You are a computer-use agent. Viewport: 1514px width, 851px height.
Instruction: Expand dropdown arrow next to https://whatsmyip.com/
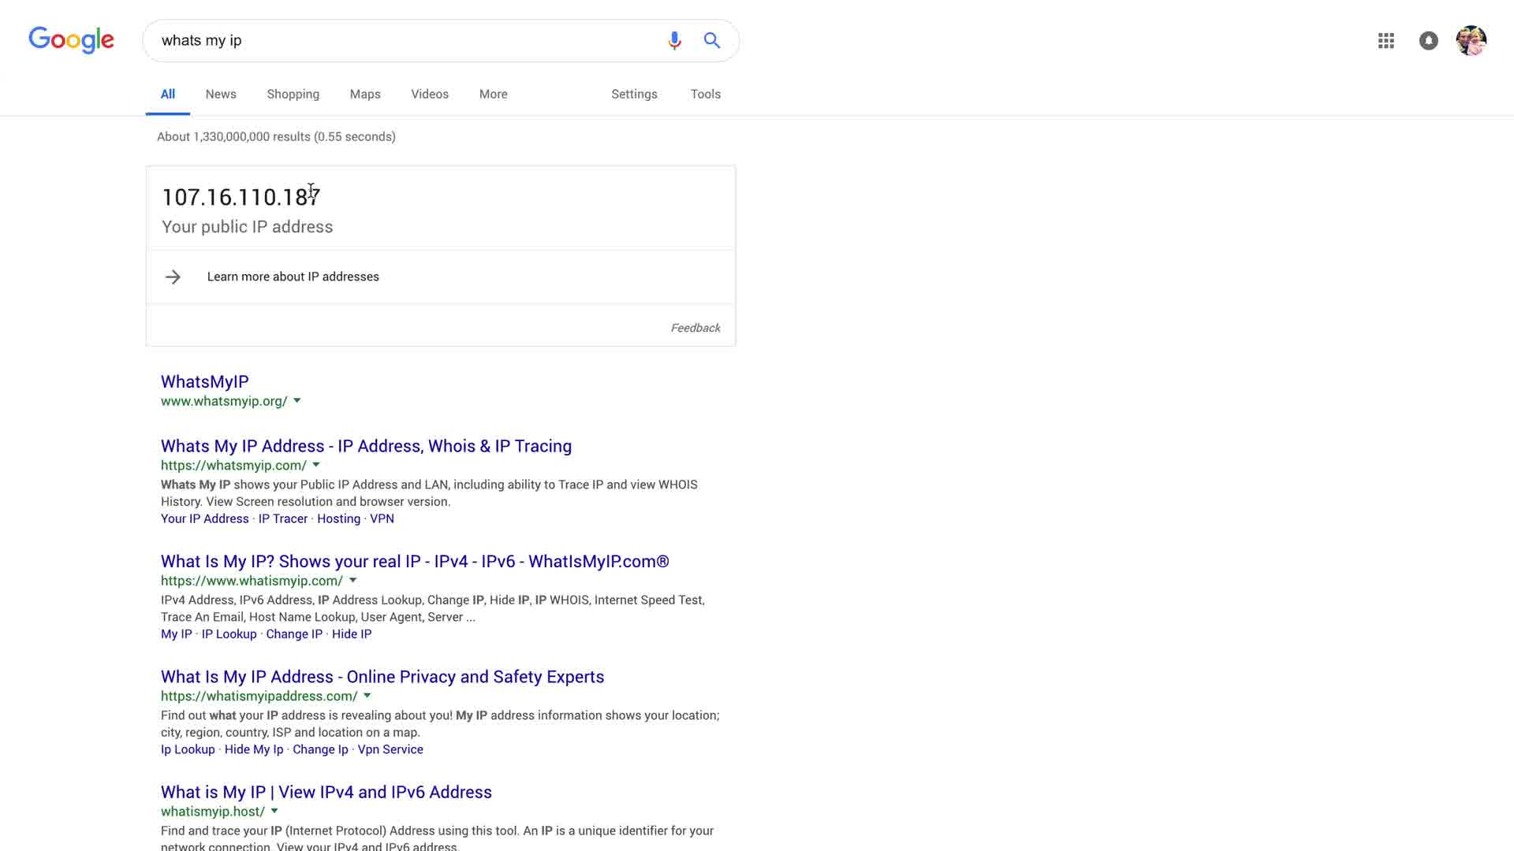(x=316, y=465)
